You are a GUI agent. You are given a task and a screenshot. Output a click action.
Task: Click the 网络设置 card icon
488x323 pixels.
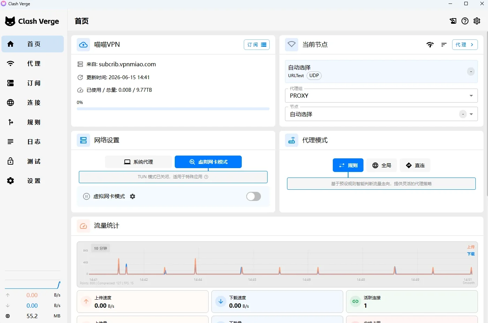pos(83,140)
